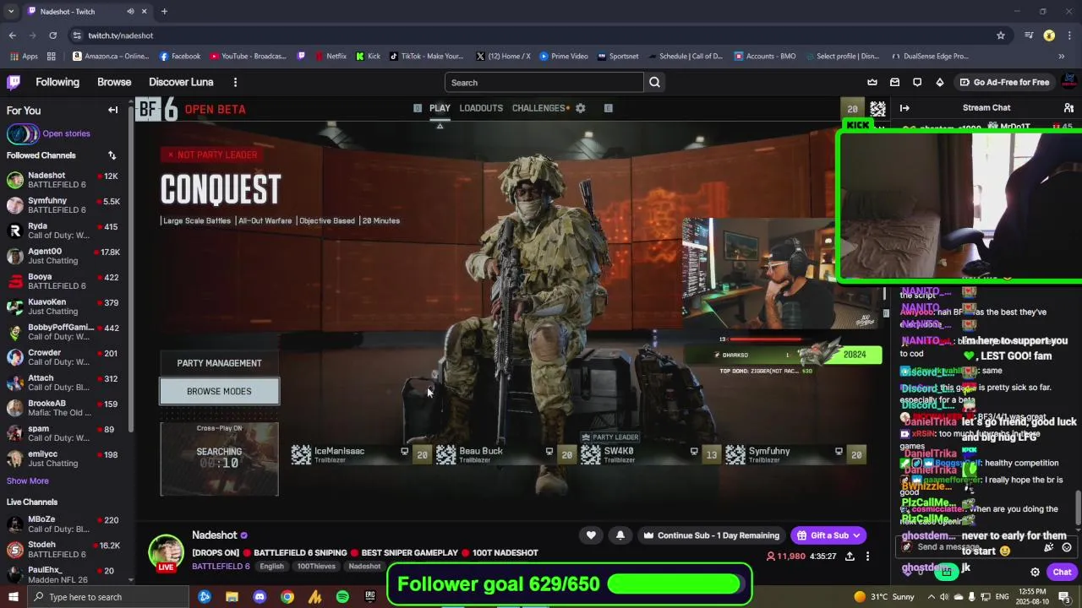This screenshot has height=608, width=1082.
Task: Open the Kick bookmark in bookmarks bar
Action: pos(368,57)
